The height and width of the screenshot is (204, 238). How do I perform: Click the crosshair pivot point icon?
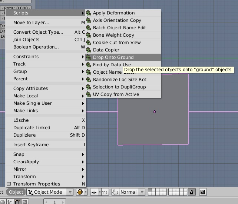click(x=94, y=192)
